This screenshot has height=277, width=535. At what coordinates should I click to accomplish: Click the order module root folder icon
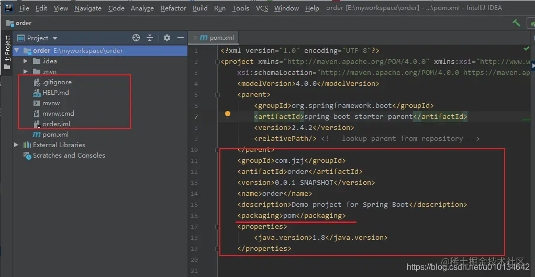click(27, 51)
